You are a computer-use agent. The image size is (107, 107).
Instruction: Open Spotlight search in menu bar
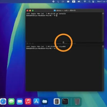click(x=89, y=1)
